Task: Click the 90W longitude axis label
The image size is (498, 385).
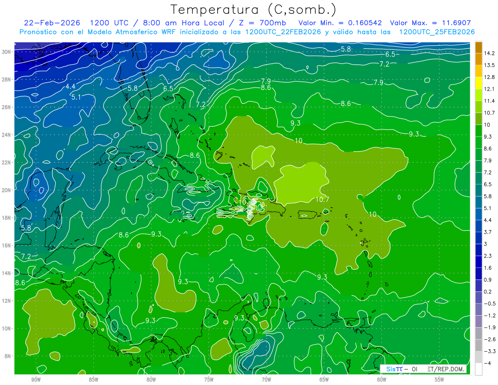Action: [36, 380]
